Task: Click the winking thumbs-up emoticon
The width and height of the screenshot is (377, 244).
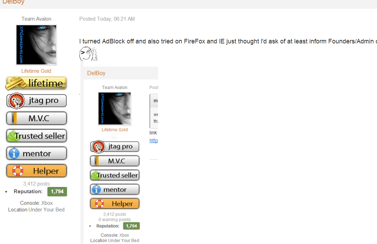Action: pyautogui.click(x=88, y=54)
